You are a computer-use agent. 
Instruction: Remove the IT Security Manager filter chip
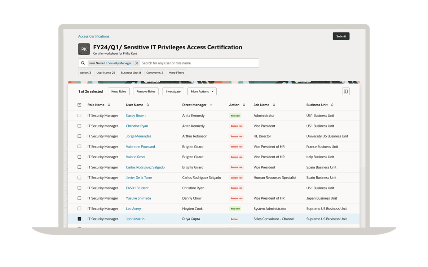(137, 63)
